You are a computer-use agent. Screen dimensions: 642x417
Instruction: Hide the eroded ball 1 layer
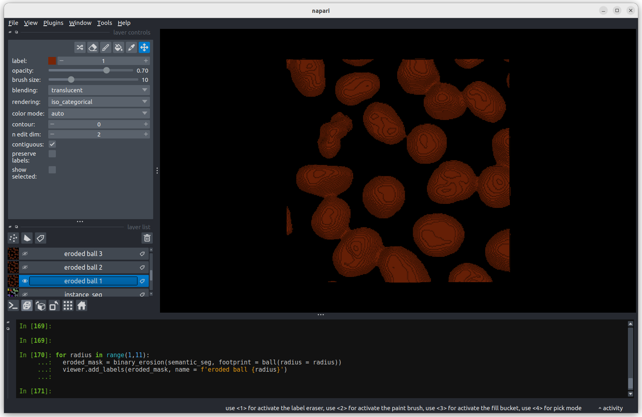click(25, 281)
